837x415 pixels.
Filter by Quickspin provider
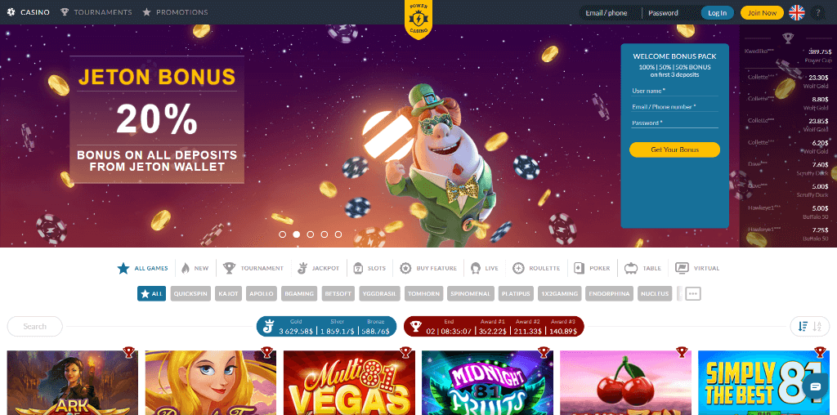[190, 294]
